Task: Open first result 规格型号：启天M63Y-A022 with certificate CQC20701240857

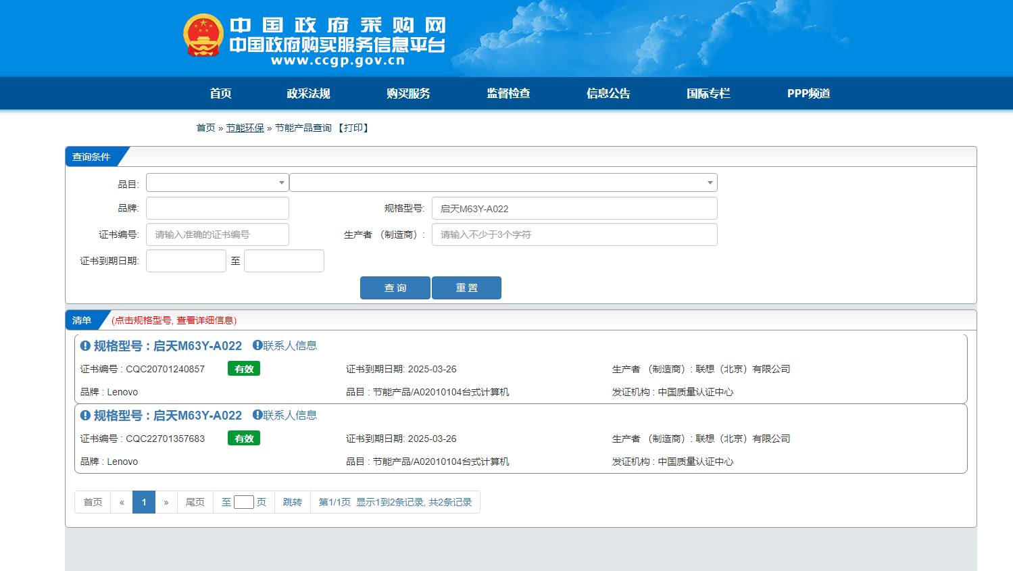Action: pos(168,346)
